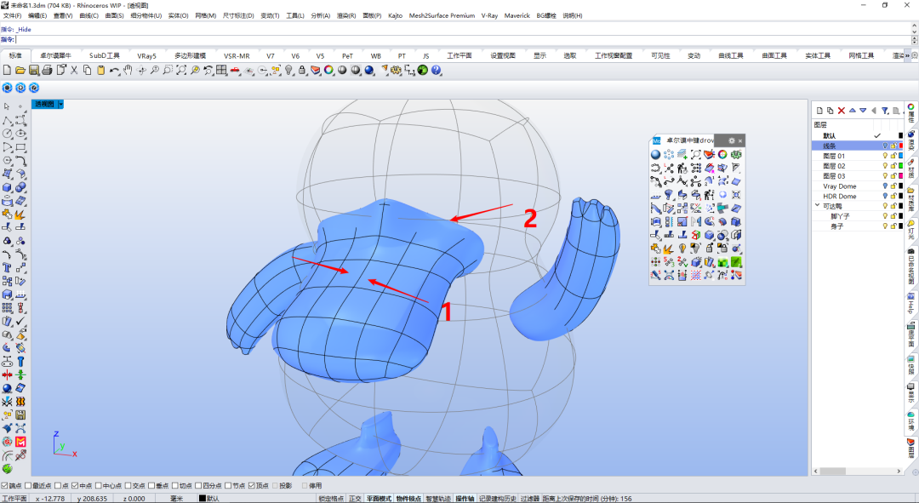Select the 身子 sublayer row
Screen dimensions: 919x503
[x=858, y=226]
